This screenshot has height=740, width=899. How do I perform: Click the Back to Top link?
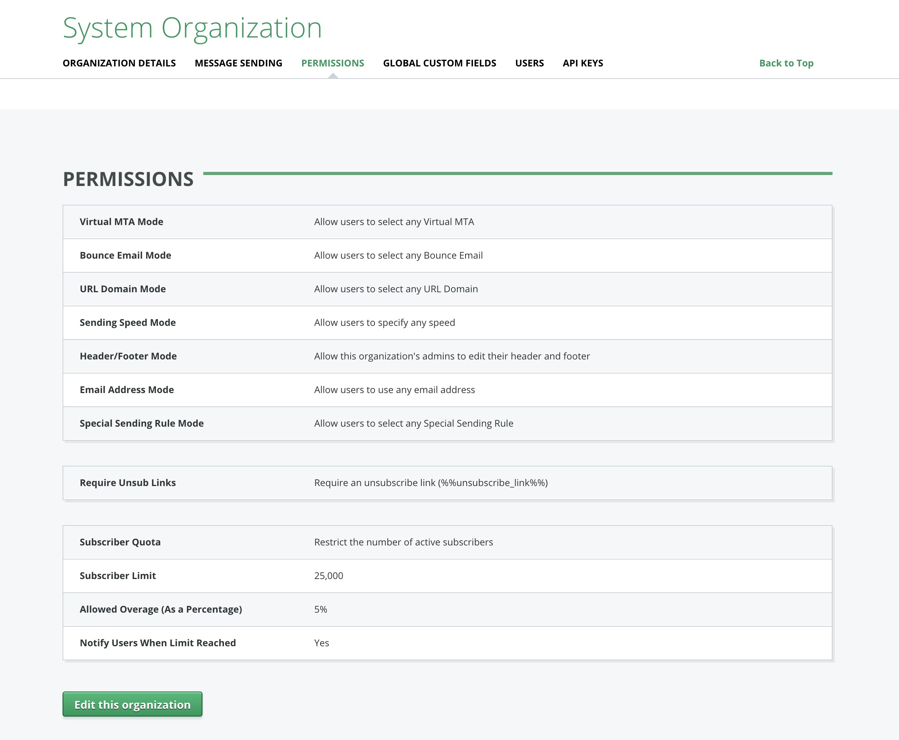click(x=786, y=63)
